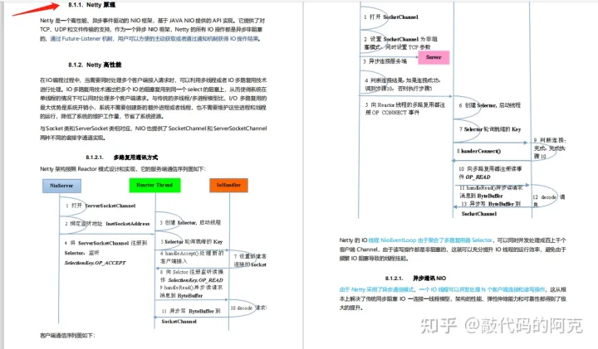Click "SelectionKey.OP_ACCEPT" text in left diagram
The image size is (598, 349).
pyautogui.click(x=95, y=263)
